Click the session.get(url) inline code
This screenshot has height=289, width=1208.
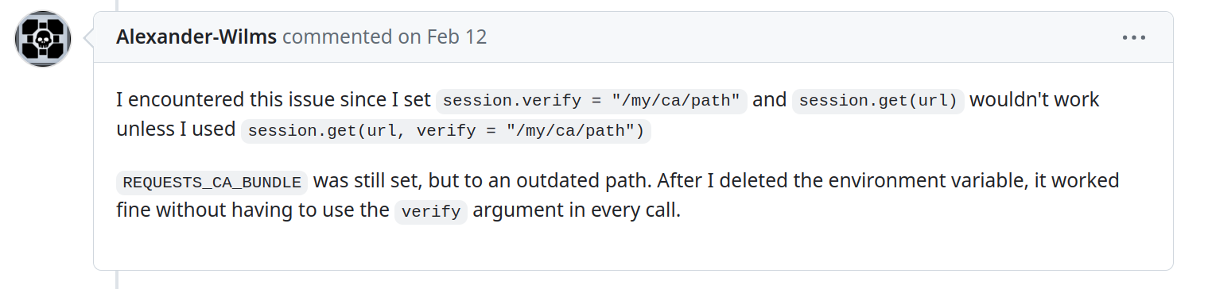coord(878,101)
